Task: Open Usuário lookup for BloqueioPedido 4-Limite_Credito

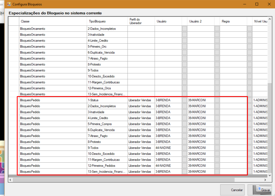Action: pyautogui.click(x=185, y=118)
